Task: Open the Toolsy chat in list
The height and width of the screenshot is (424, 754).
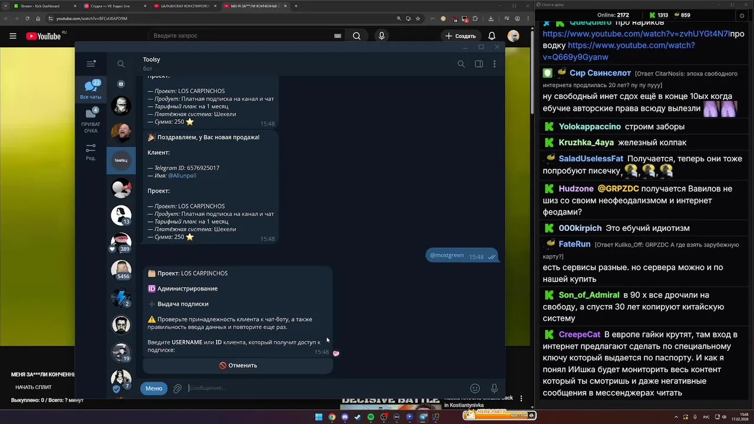Action: click(x=121, y=160)
